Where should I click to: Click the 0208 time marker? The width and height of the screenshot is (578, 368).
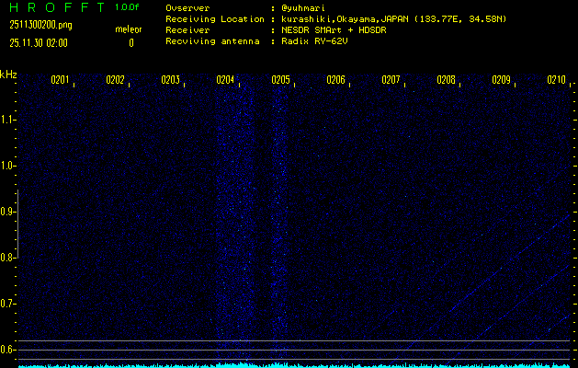446,80
